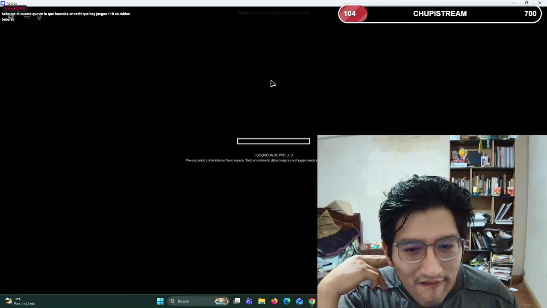Open the weather widget showing 10°C
Image resolution: width=547 pixels, height=308 pixels.
click(x=20, y=301)
